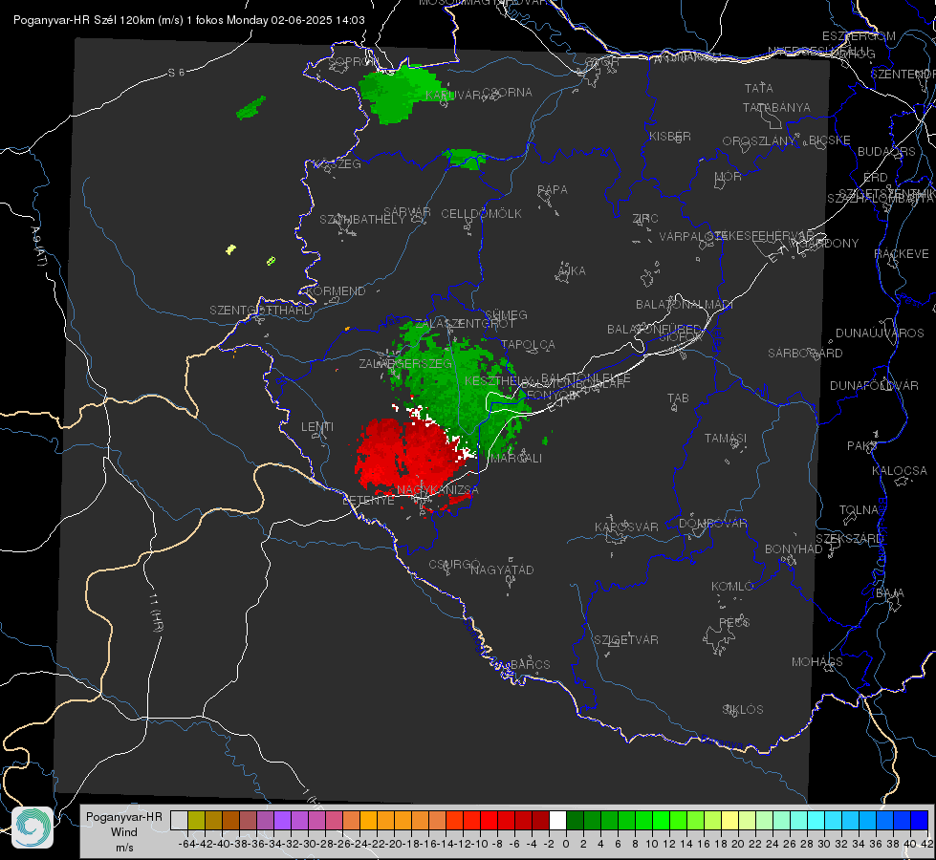Click the TATA city label

(x=759, y=88)
